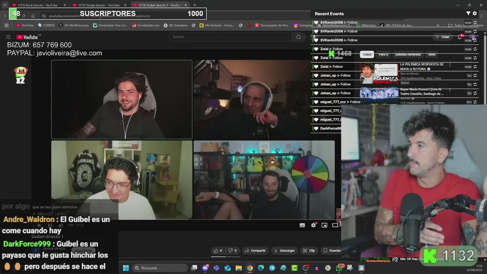The width and height of the screenshot is (487, 274).
Task: Select the Para ti filter chip
Action: (x=384, y=54)
